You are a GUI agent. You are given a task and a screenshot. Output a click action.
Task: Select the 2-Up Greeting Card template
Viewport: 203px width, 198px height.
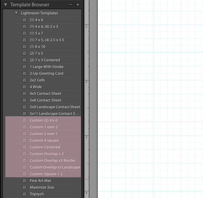(x=47, y=74)
